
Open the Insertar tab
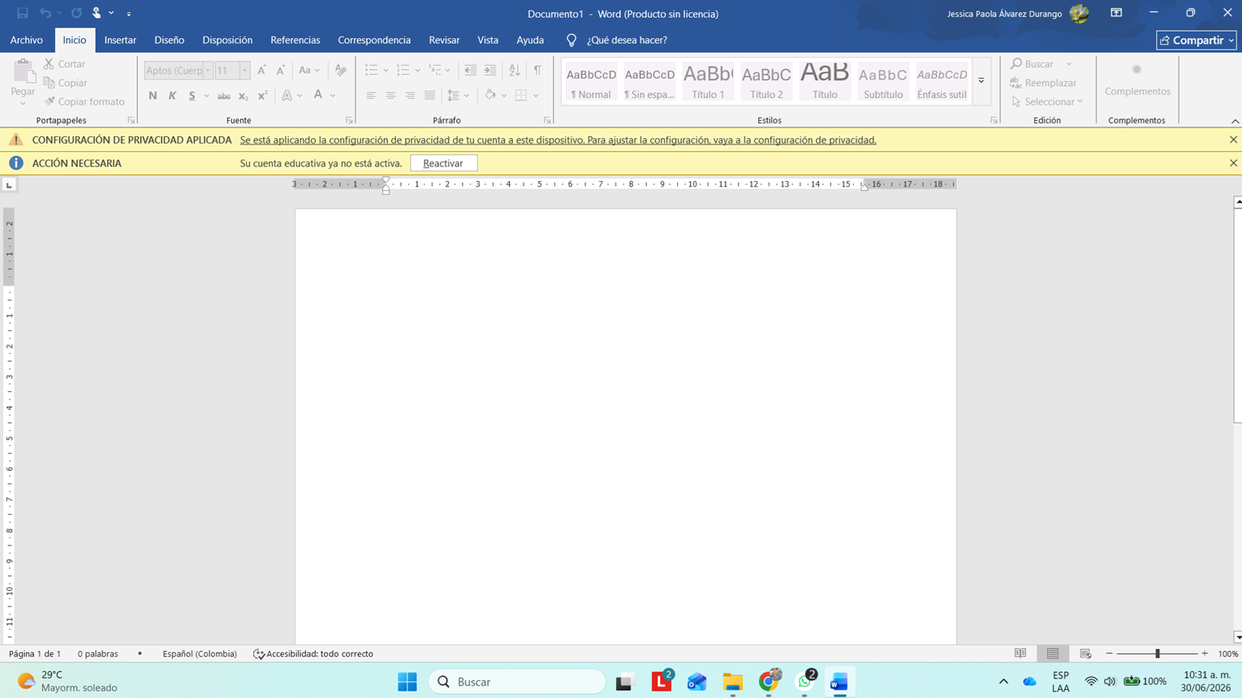[x=120, y=40]
